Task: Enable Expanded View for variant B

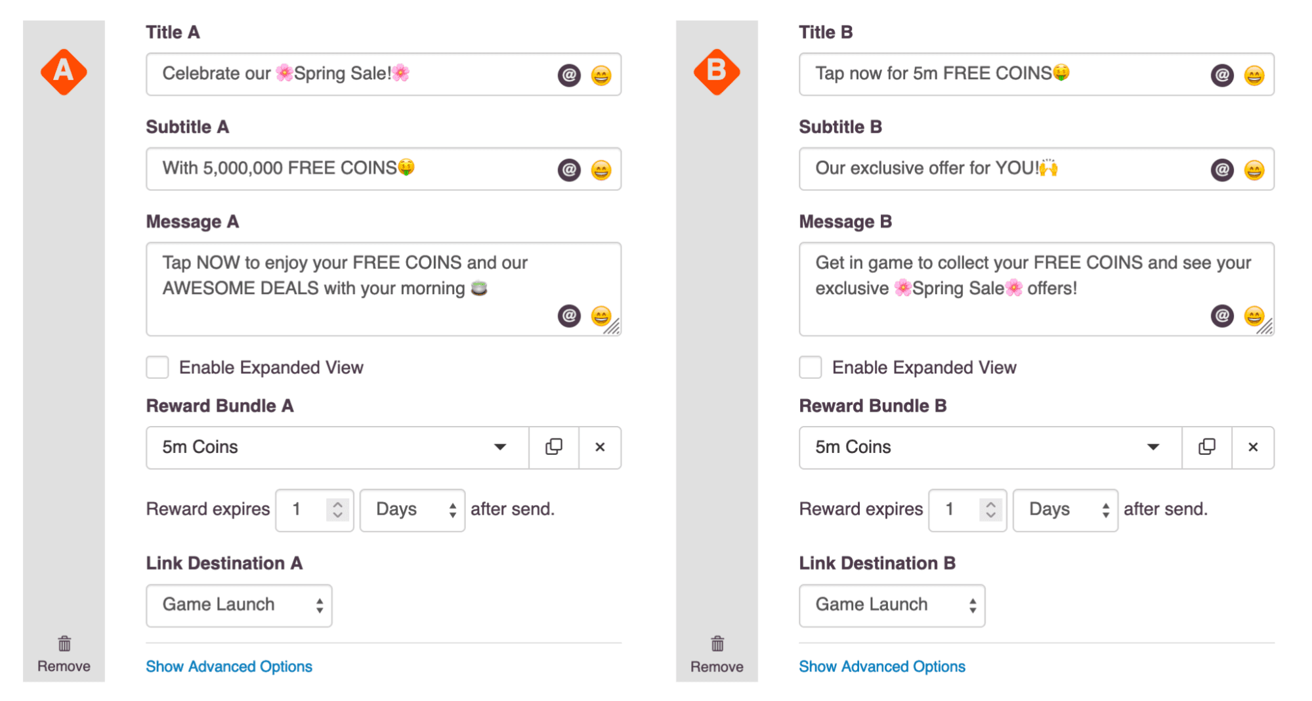Action: point(811,368)
